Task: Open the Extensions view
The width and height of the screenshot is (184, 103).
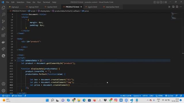Action: [x=3, y=35]
